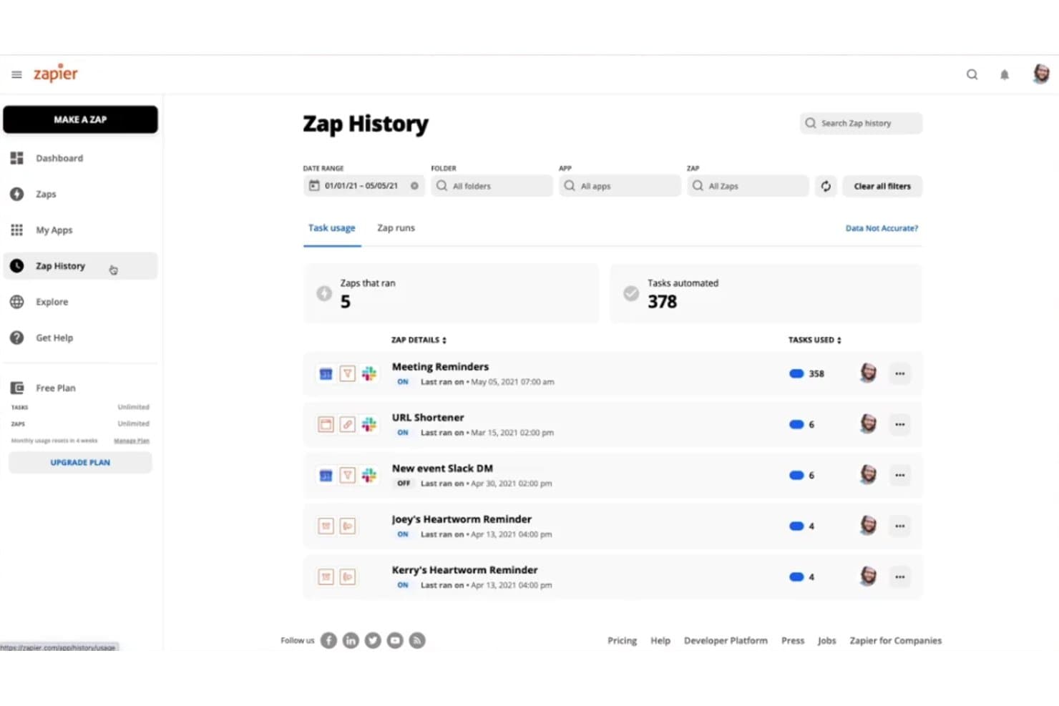This screenshot has width=1059, height=706.
Task: Click the YouTube follow icon
Action: [x=395, y=640]
